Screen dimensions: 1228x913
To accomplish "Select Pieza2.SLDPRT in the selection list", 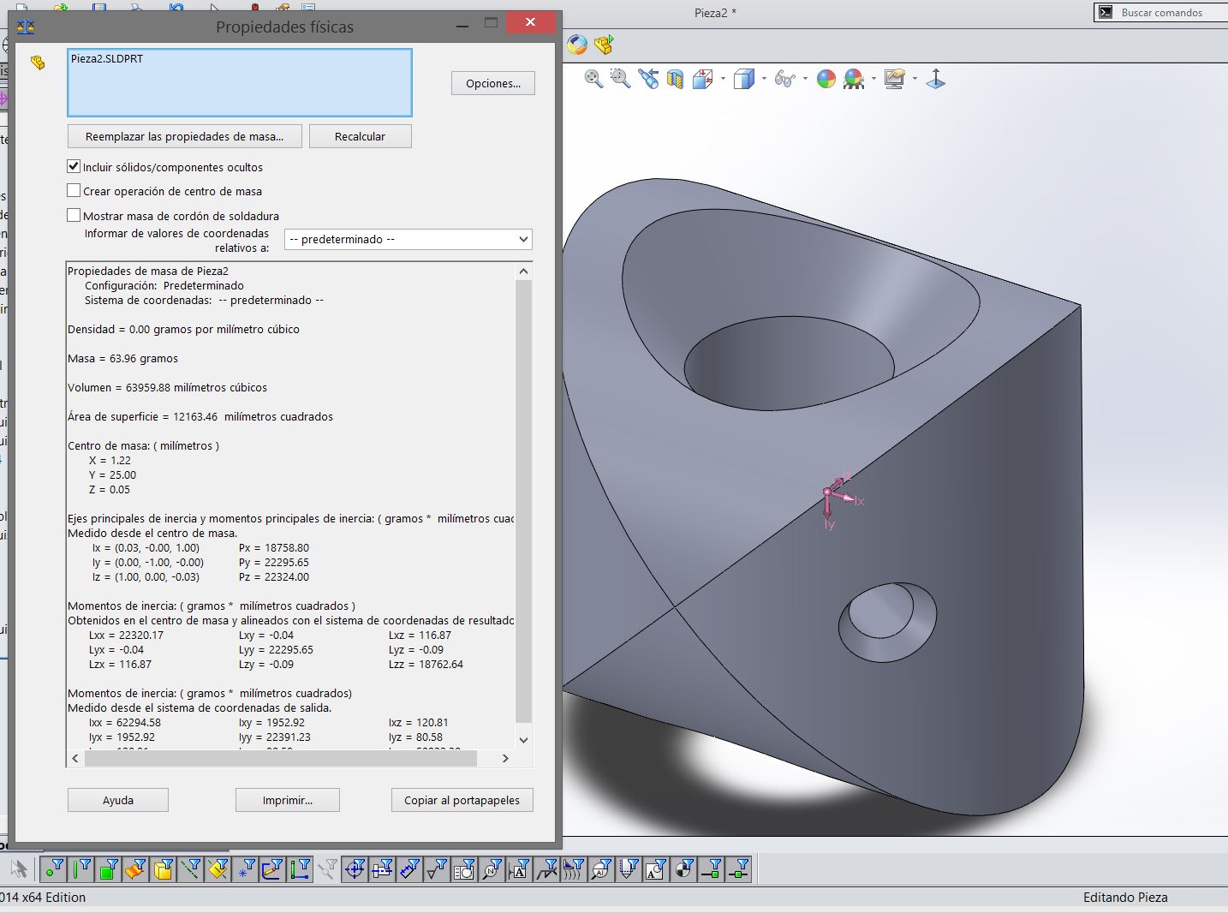I will click(107, 58).
